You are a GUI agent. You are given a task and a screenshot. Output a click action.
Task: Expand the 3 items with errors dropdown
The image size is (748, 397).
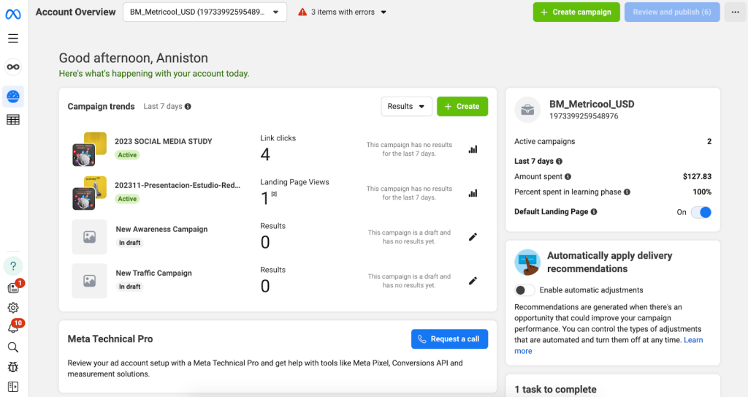point(342,12)
